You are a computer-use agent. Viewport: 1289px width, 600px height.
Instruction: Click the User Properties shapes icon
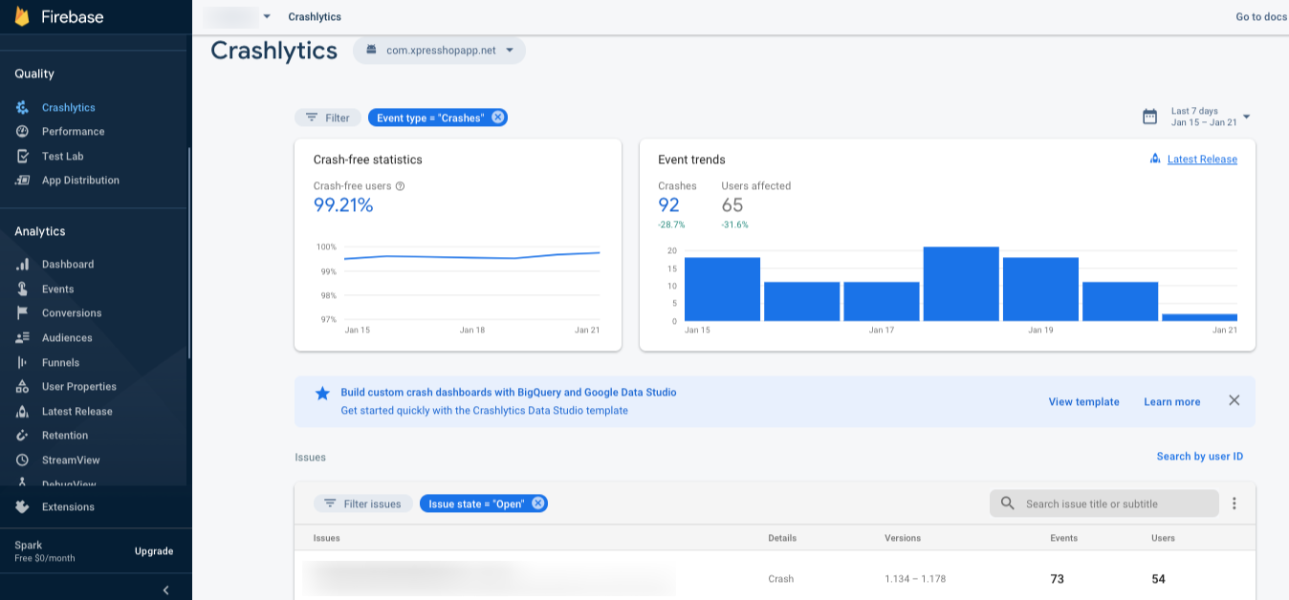coord(22,387)
